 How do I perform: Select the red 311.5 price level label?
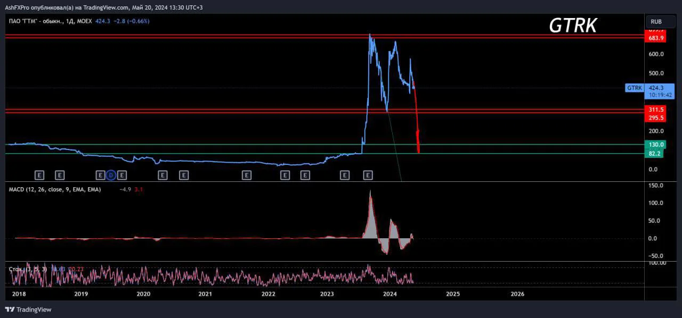pos(656,110)
